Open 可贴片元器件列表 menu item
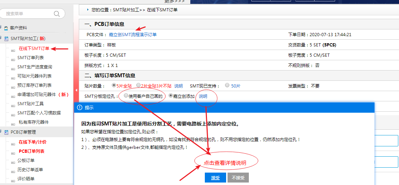The image size is (399, 185). (34, 76)
